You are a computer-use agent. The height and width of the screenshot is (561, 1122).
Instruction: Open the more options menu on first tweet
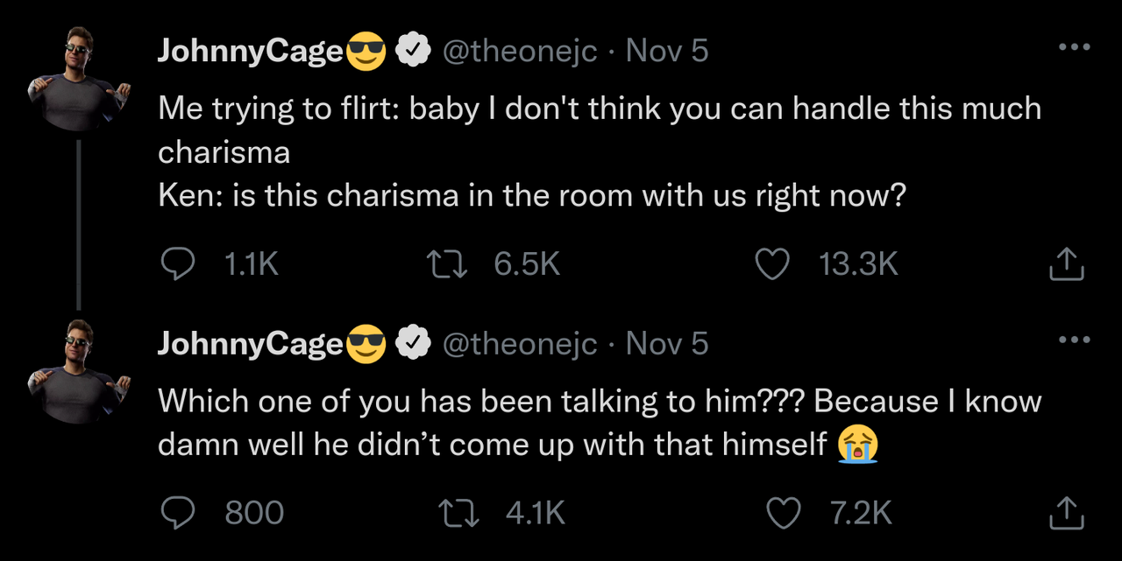(x=1074, y=47)
